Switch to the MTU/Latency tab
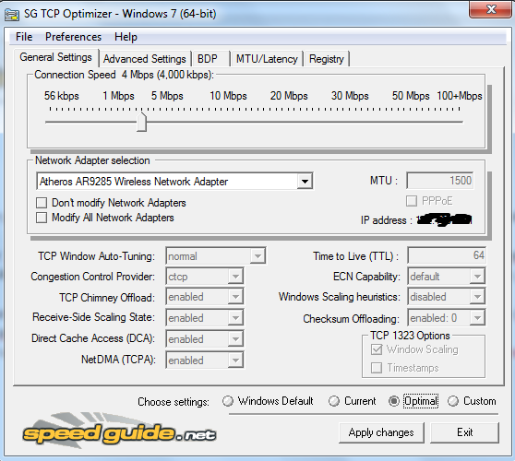Image resolution: width=515 pixels, height=461 pixels. [x=267, y=59]
